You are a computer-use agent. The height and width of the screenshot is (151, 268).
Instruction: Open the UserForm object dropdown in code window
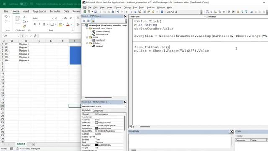click(205, 17)
